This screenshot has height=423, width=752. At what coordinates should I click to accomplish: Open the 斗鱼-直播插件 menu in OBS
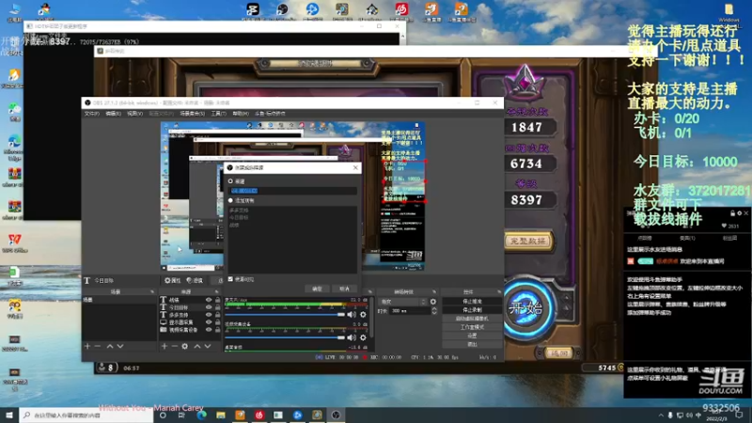[270, 114]
